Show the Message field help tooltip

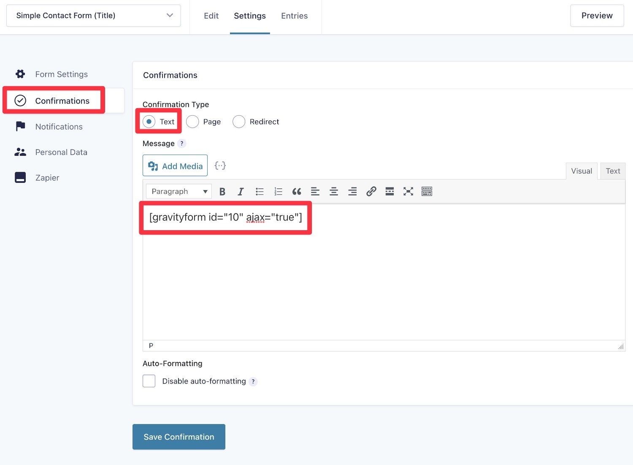[x=182, y=144]
